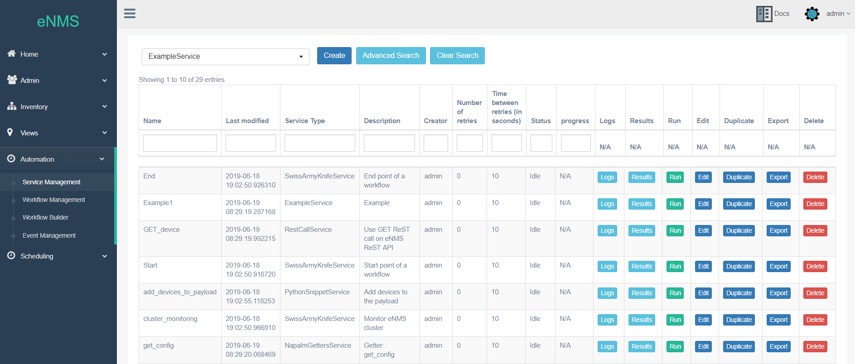Open the Docs icon
Viewport: 855px width, 364px height.
pyautogui.click(x=764, y=14)
